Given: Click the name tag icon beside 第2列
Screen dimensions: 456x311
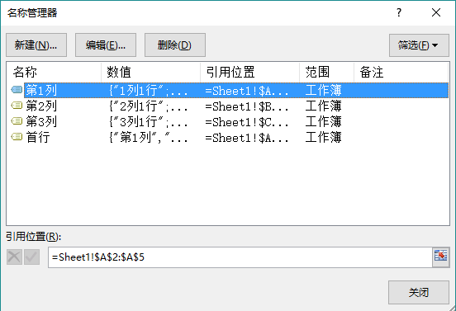Looking at the screenshot, I should [17, 106].
